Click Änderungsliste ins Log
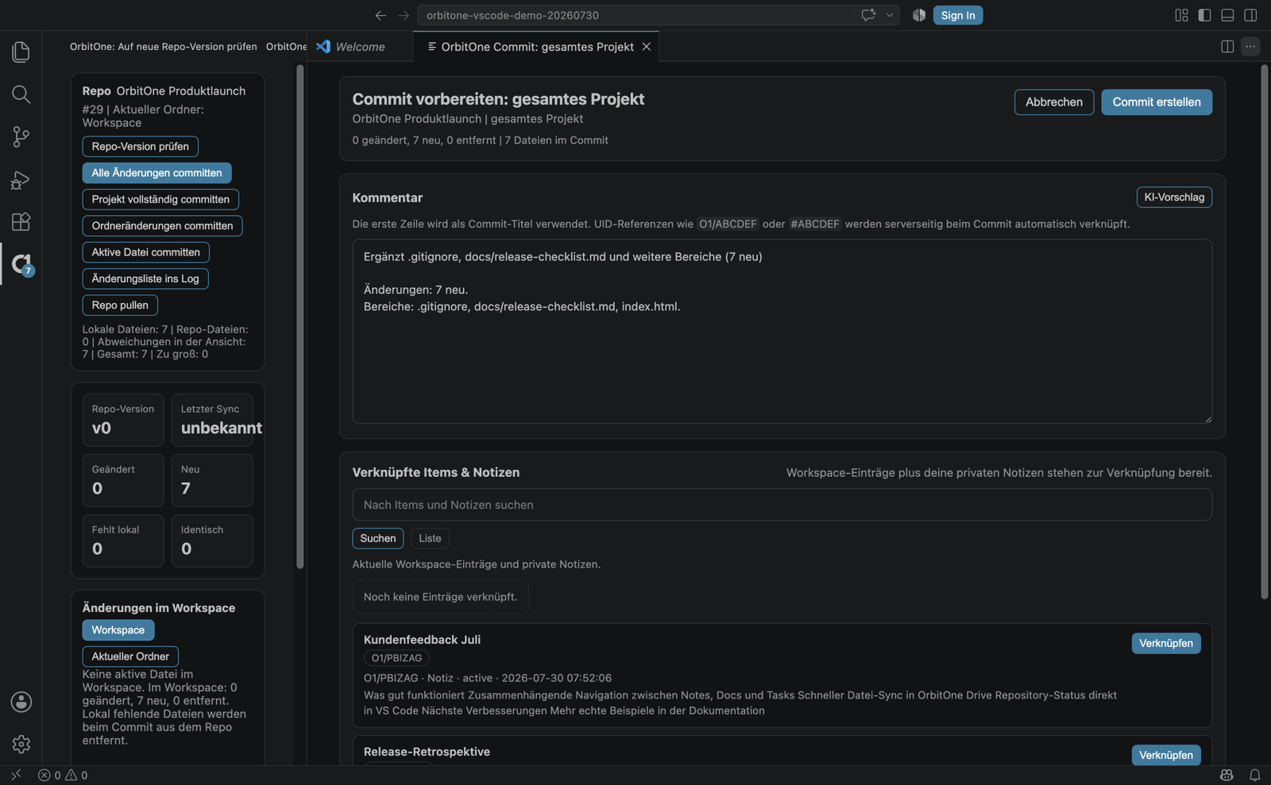Screen dimensions: 1271x785 coord(145,279)
